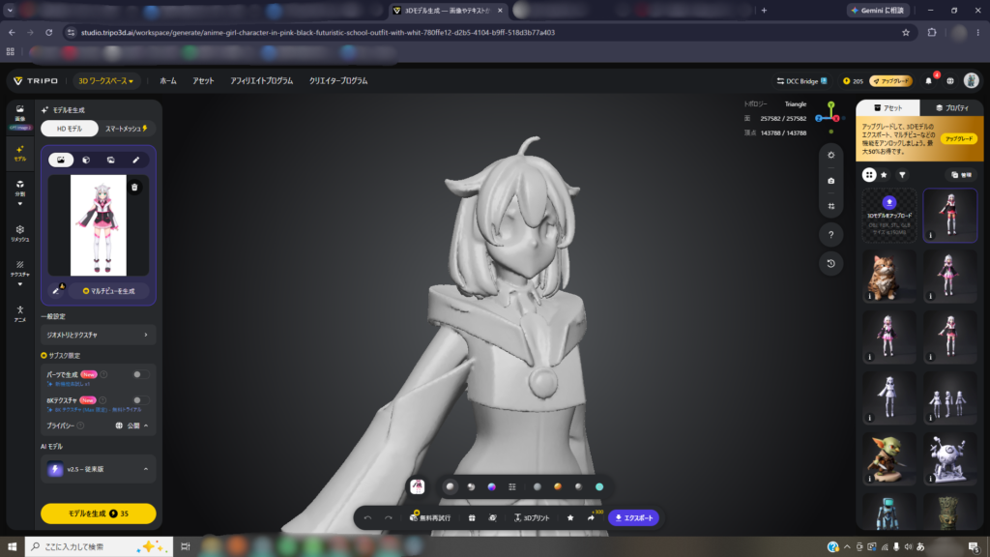The image size is (990, 557).
Task: Open help with the question mark button
Action: pos(830,235)
